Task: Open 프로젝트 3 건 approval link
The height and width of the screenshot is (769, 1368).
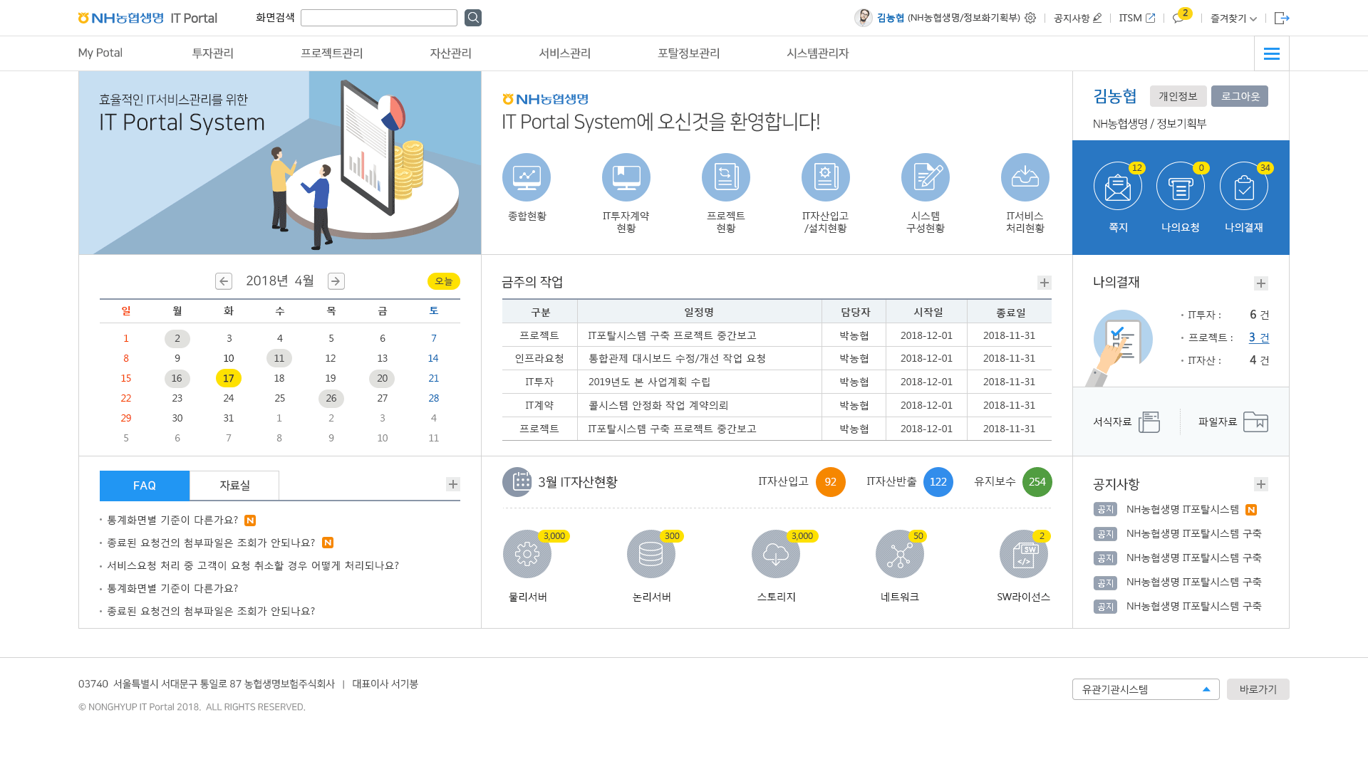Action: 1259,338
